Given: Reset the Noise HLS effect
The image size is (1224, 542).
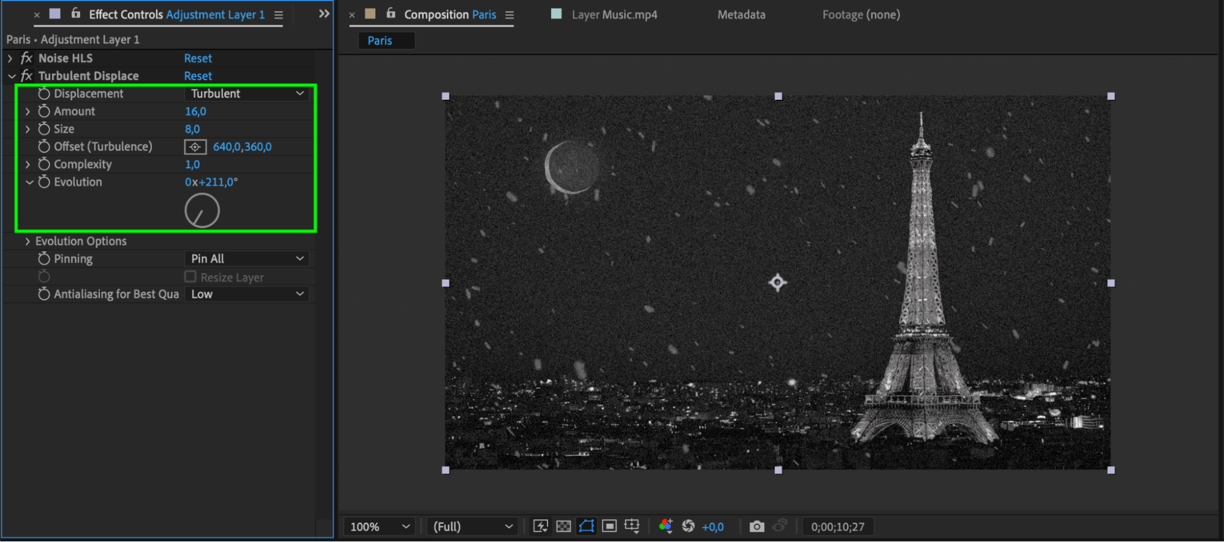Looking at the screenshot, I should tap(198, 58).
